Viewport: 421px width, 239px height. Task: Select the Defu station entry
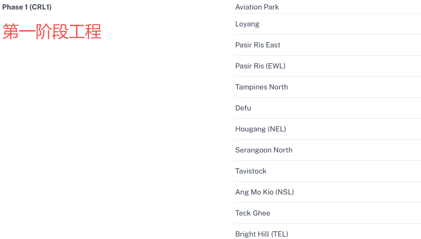(x=328, y=108)
